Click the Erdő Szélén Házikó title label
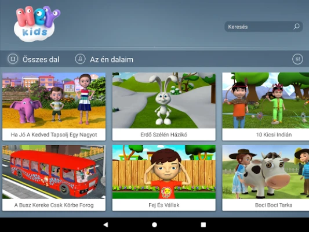The image size is (309, 232). point(163,135)
